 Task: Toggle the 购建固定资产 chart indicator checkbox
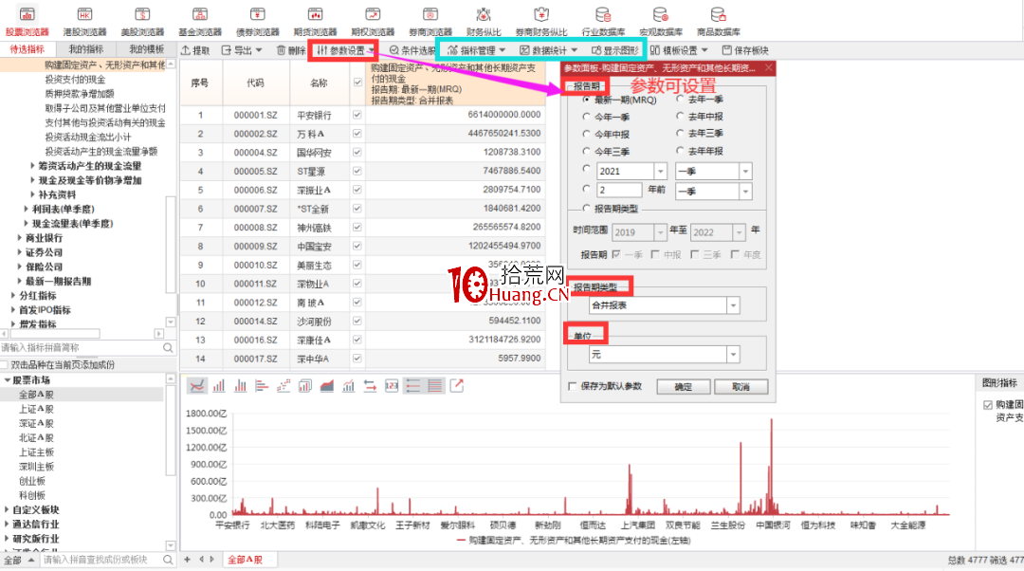click(987, 405)
